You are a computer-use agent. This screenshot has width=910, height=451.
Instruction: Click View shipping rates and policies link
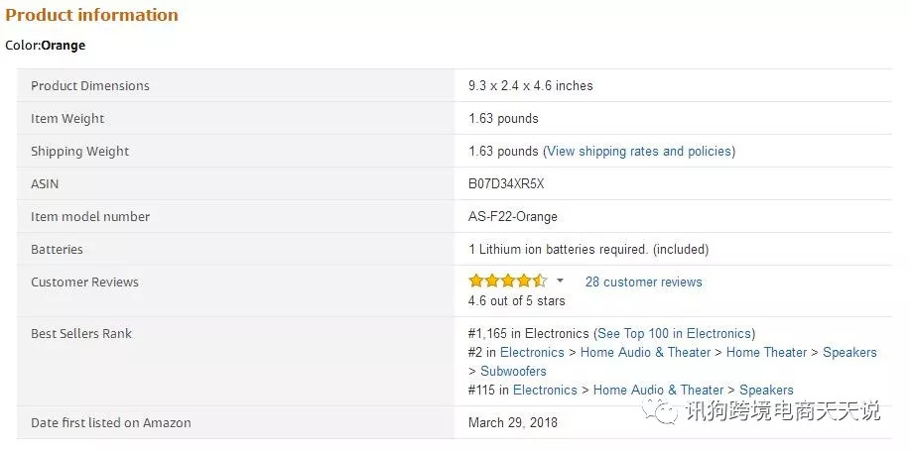(x=639, y=152)
